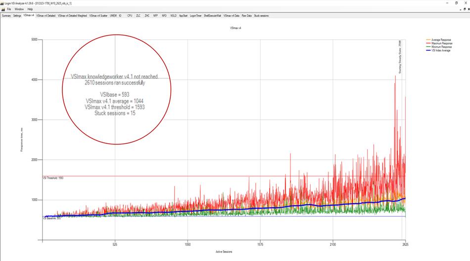Click the Response time axis label
The width and height of the screenshot is (470, 261).
pyautogui.click(x=22, y=139)
